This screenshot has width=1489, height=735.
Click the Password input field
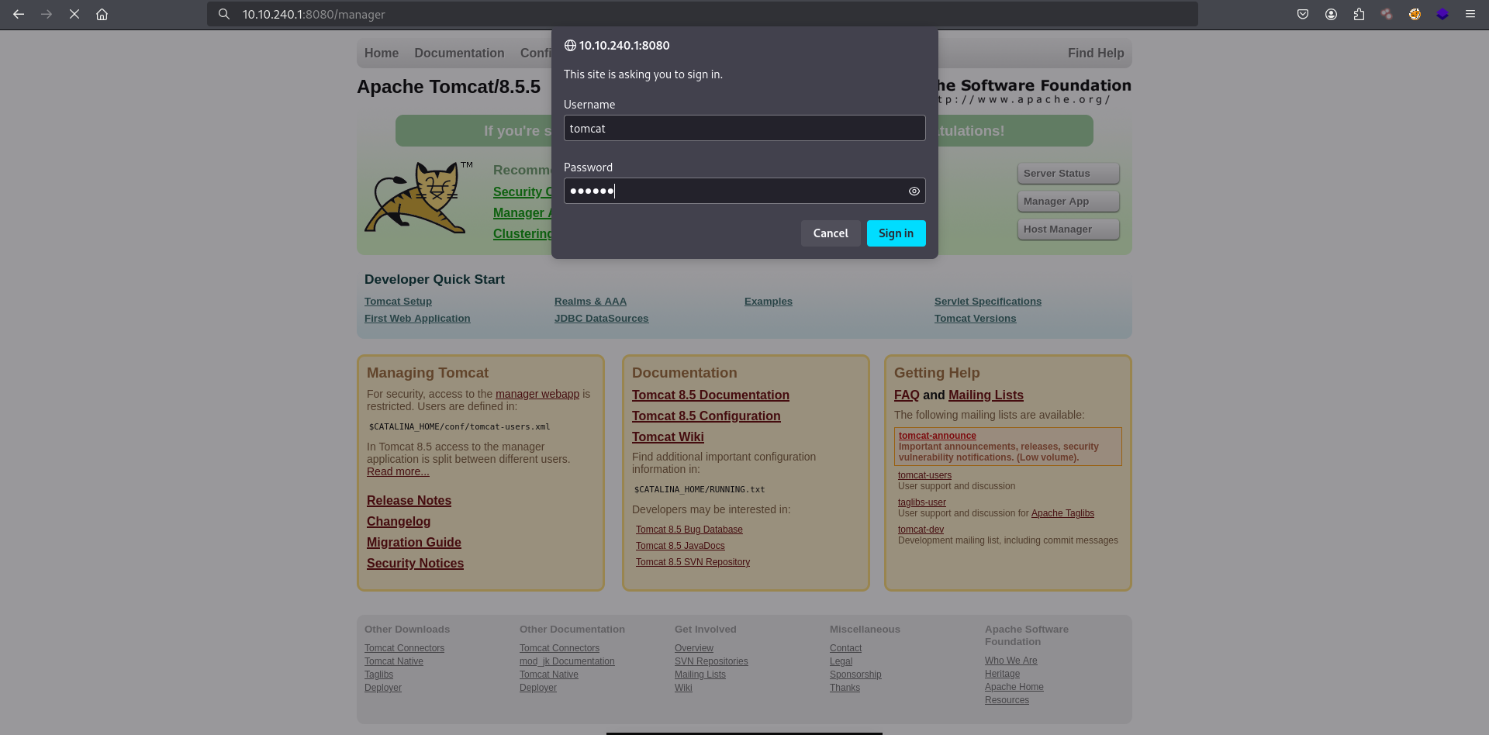[x=744, y=191]
